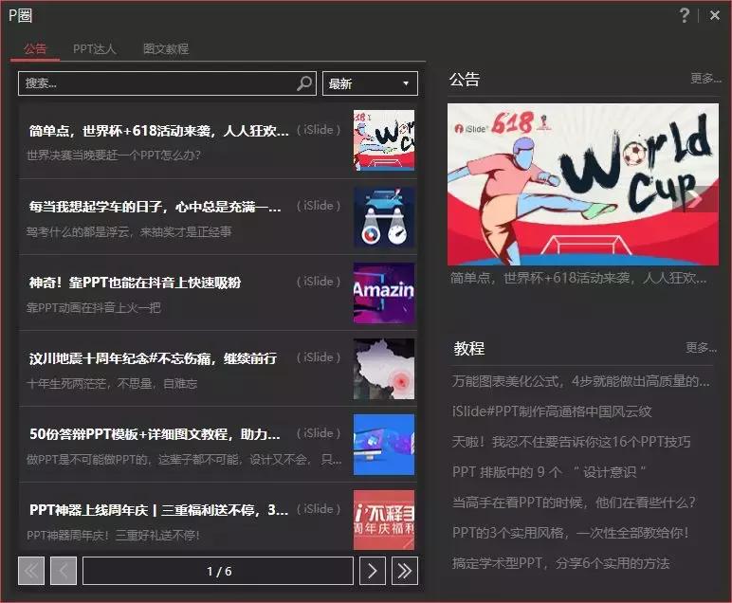Go to next page arrow
The image size is (732, 603).
(x=372, y=571)
